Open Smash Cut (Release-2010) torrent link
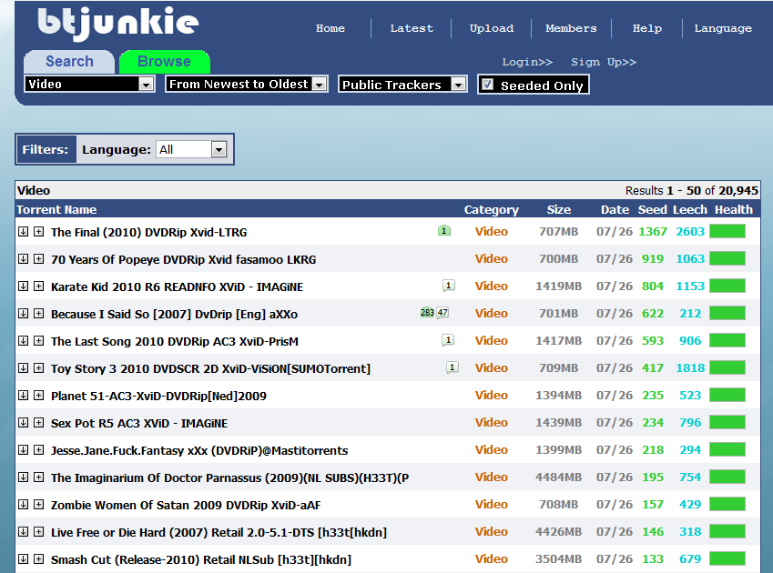This screenshot has height=573, width=773. pos(201,559)
